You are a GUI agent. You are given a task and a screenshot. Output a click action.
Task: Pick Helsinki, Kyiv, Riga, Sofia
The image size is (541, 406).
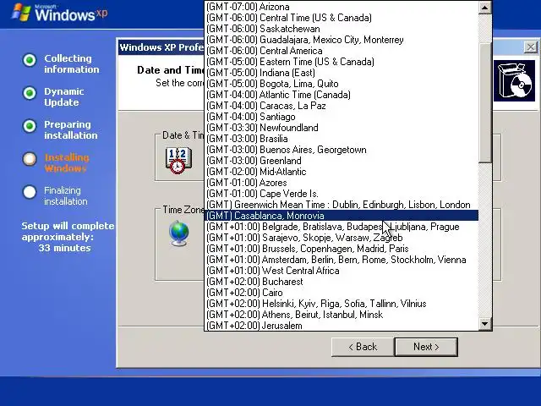click(x=342, y=304)
